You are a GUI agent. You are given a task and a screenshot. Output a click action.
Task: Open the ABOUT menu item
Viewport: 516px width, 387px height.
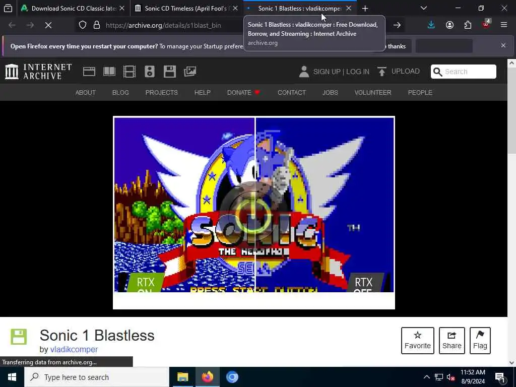(86, 93)
